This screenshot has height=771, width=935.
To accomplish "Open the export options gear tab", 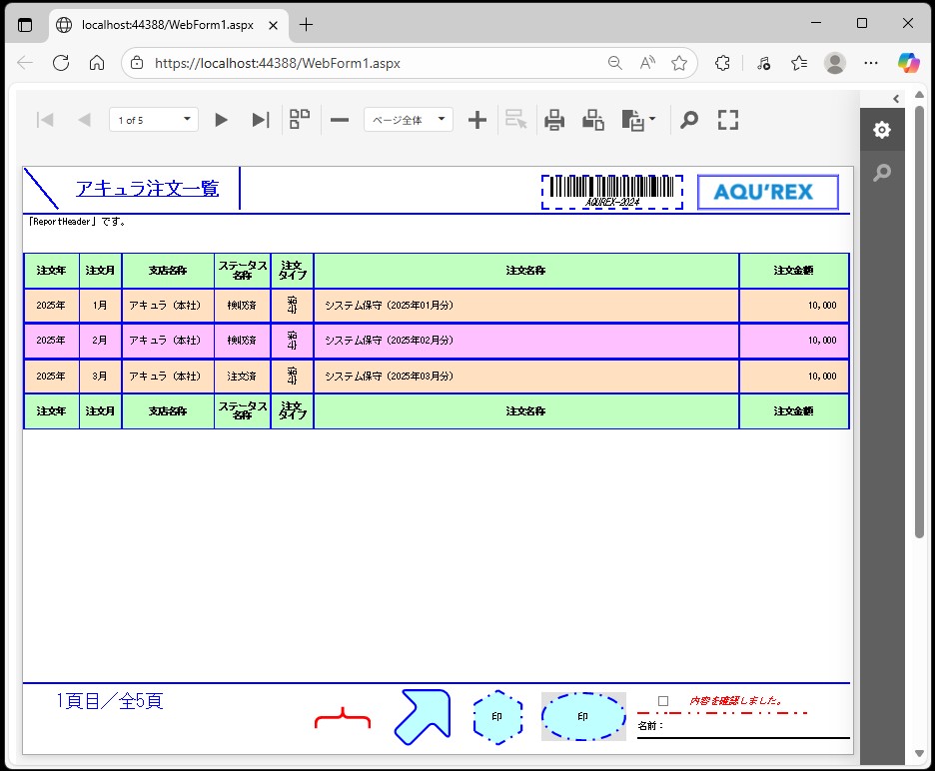I will [881, 130].
